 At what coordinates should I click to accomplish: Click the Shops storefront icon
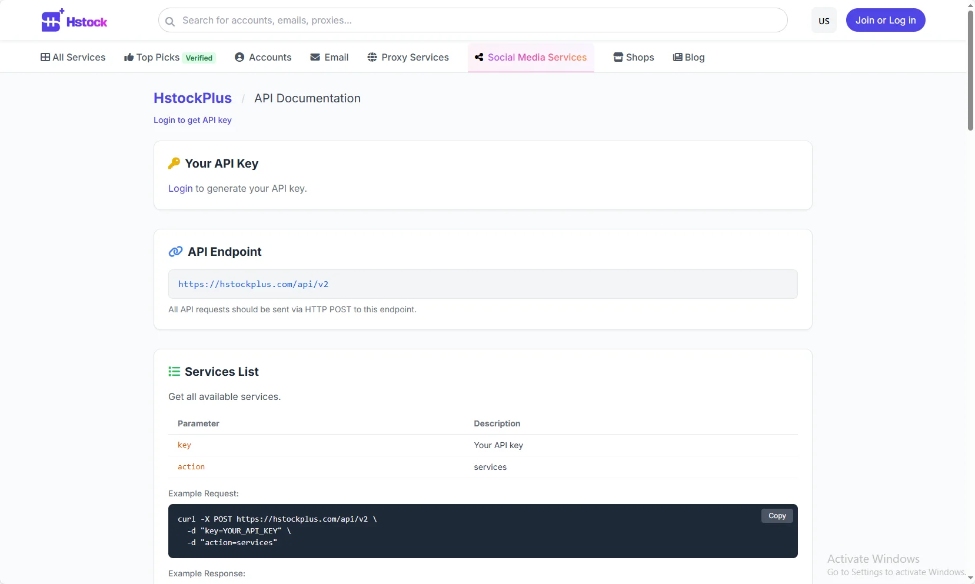[x=618, y=57]
